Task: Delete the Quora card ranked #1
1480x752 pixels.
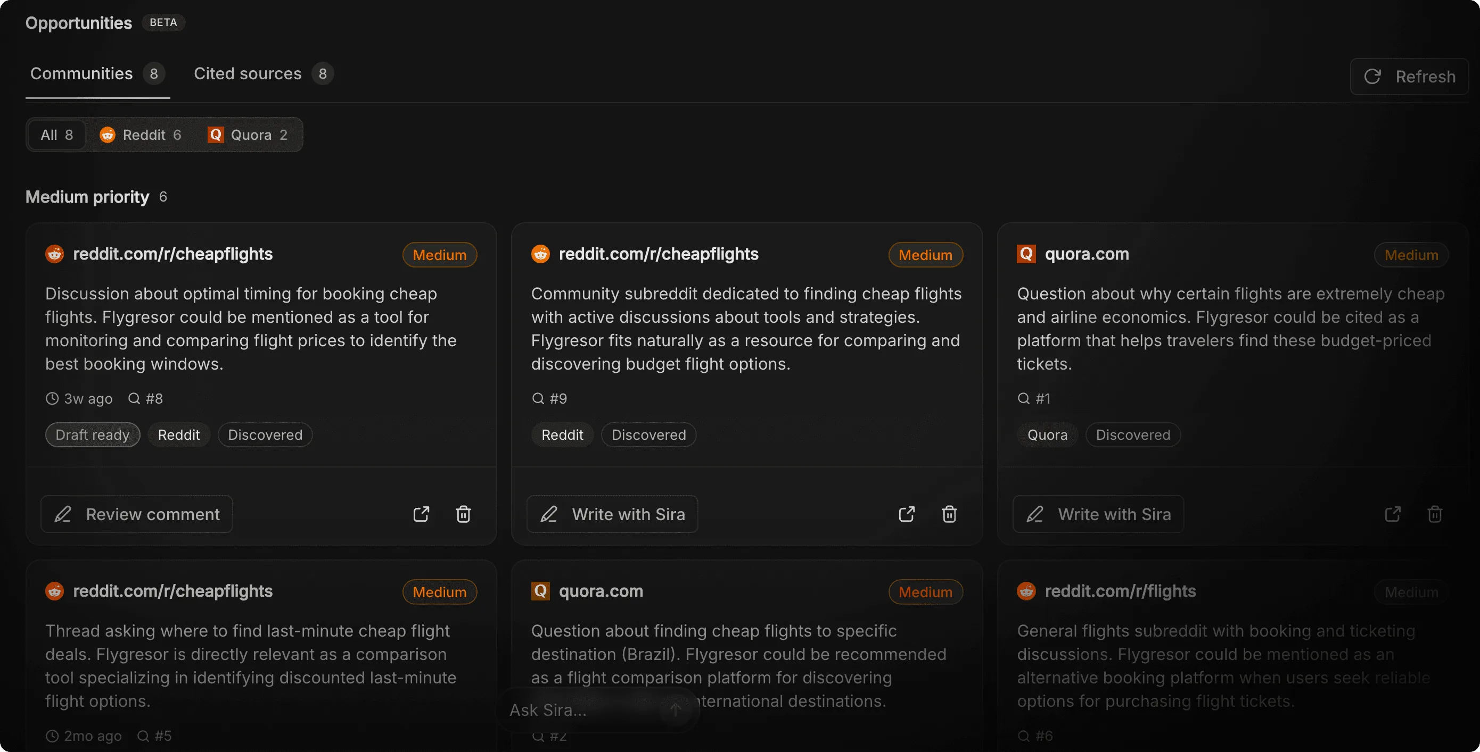Action: tap(1435, 514)
